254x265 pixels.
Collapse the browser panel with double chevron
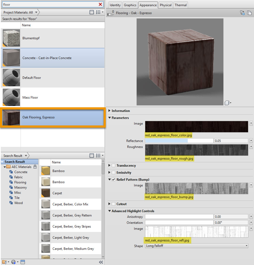(101, 262)
